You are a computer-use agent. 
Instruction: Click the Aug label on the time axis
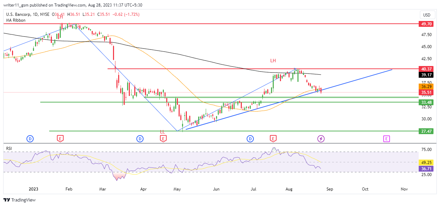pos(289,189)
